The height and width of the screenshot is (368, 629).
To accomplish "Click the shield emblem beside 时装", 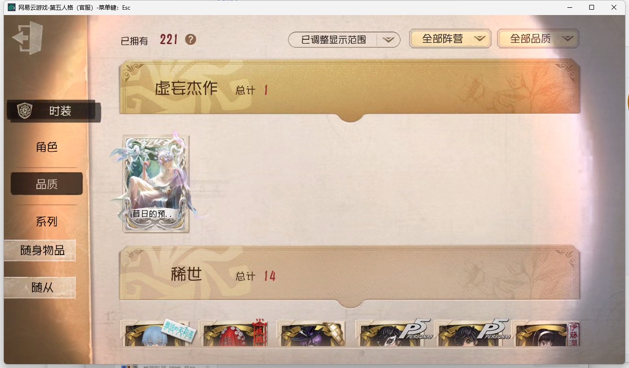I will click(25, 111).
